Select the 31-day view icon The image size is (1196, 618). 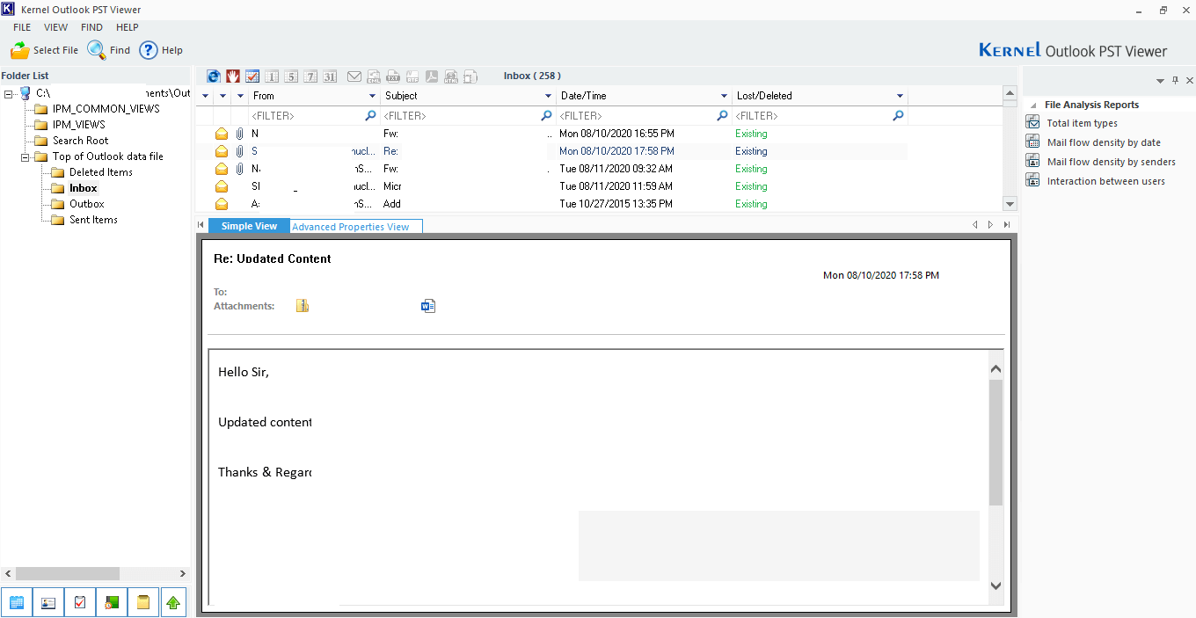point(330,76)
